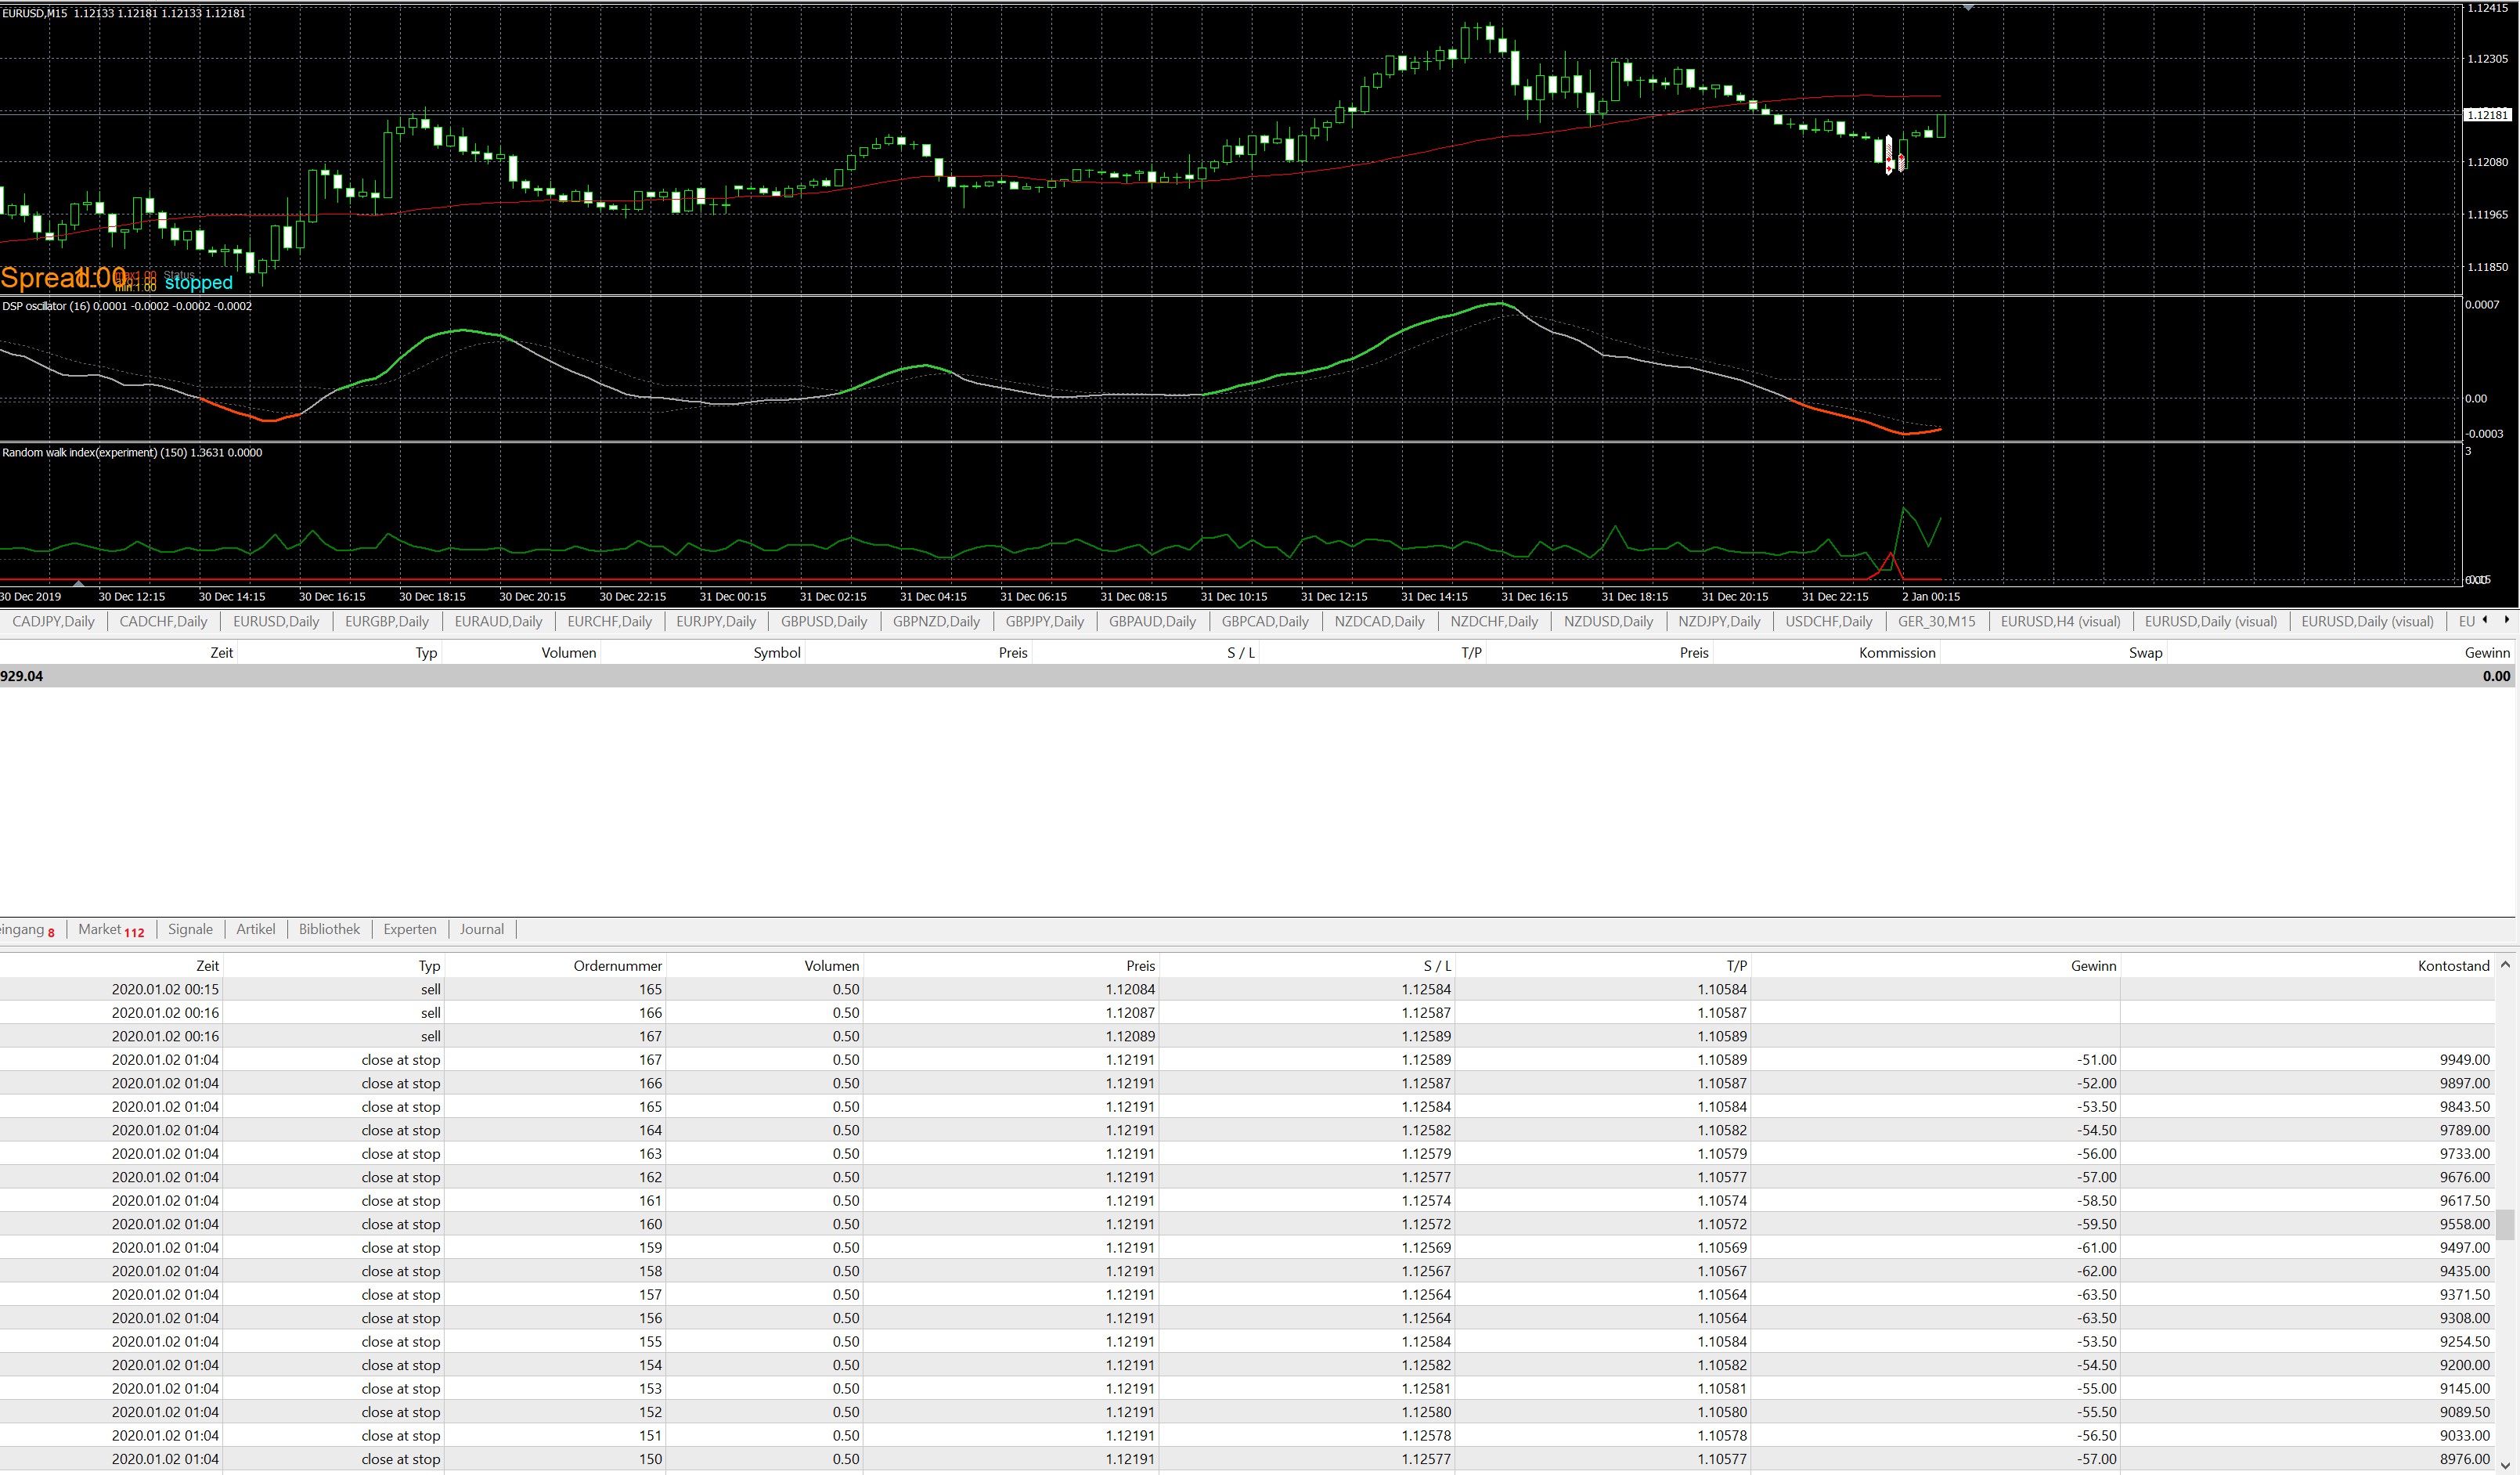
Task: Switch to the Signale terminal tab
Action: coord(190,929)
